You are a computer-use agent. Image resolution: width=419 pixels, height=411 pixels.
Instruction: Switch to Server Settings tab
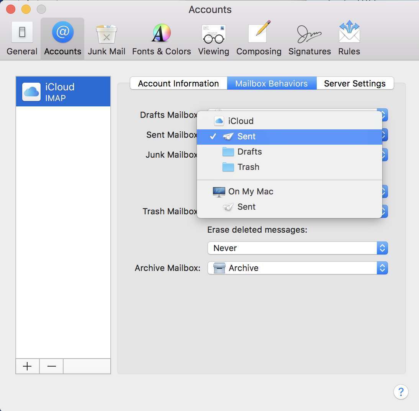(x=355, y=83)
